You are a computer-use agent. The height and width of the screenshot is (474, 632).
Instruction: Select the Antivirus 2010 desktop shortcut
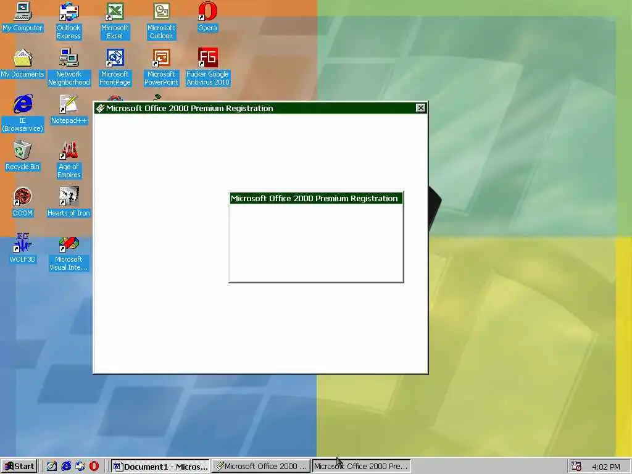coord(207,67)
